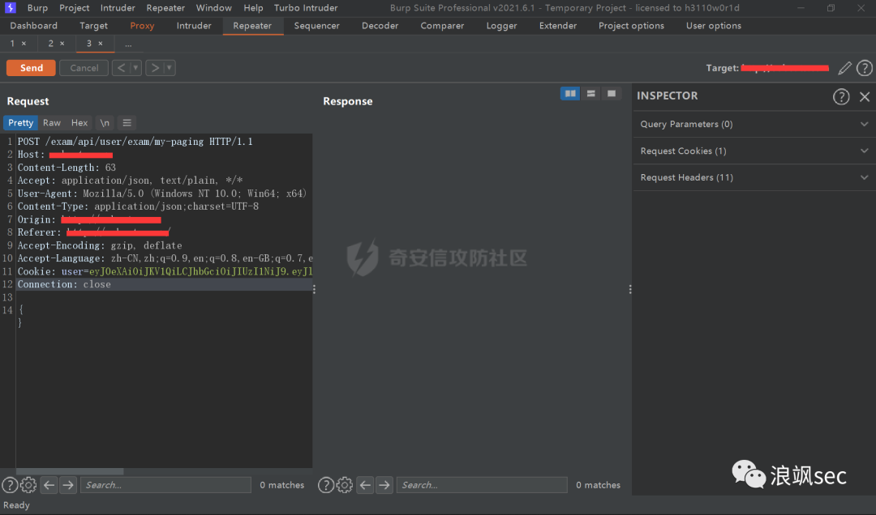Click the inspector pane divider dots handle
876x515 pixels.
pyautogui.click(x=630, y=289)
